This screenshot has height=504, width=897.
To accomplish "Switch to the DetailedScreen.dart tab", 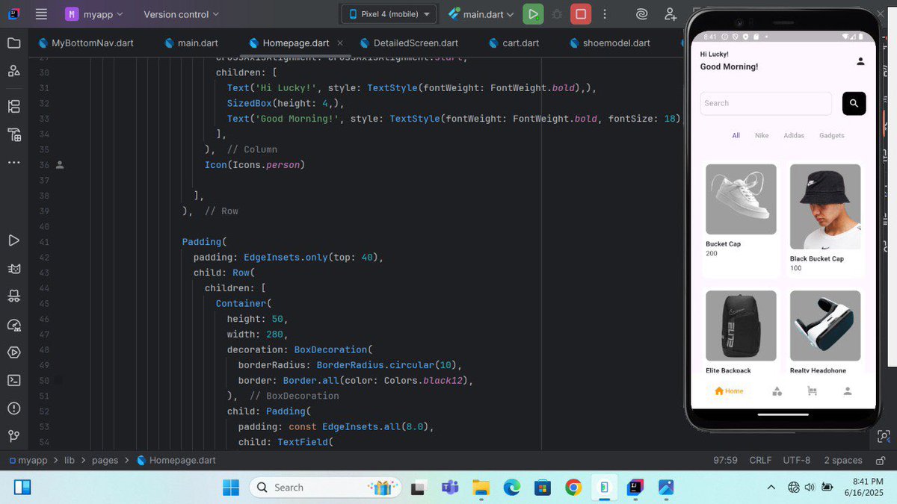I will [x=409, y=43].
